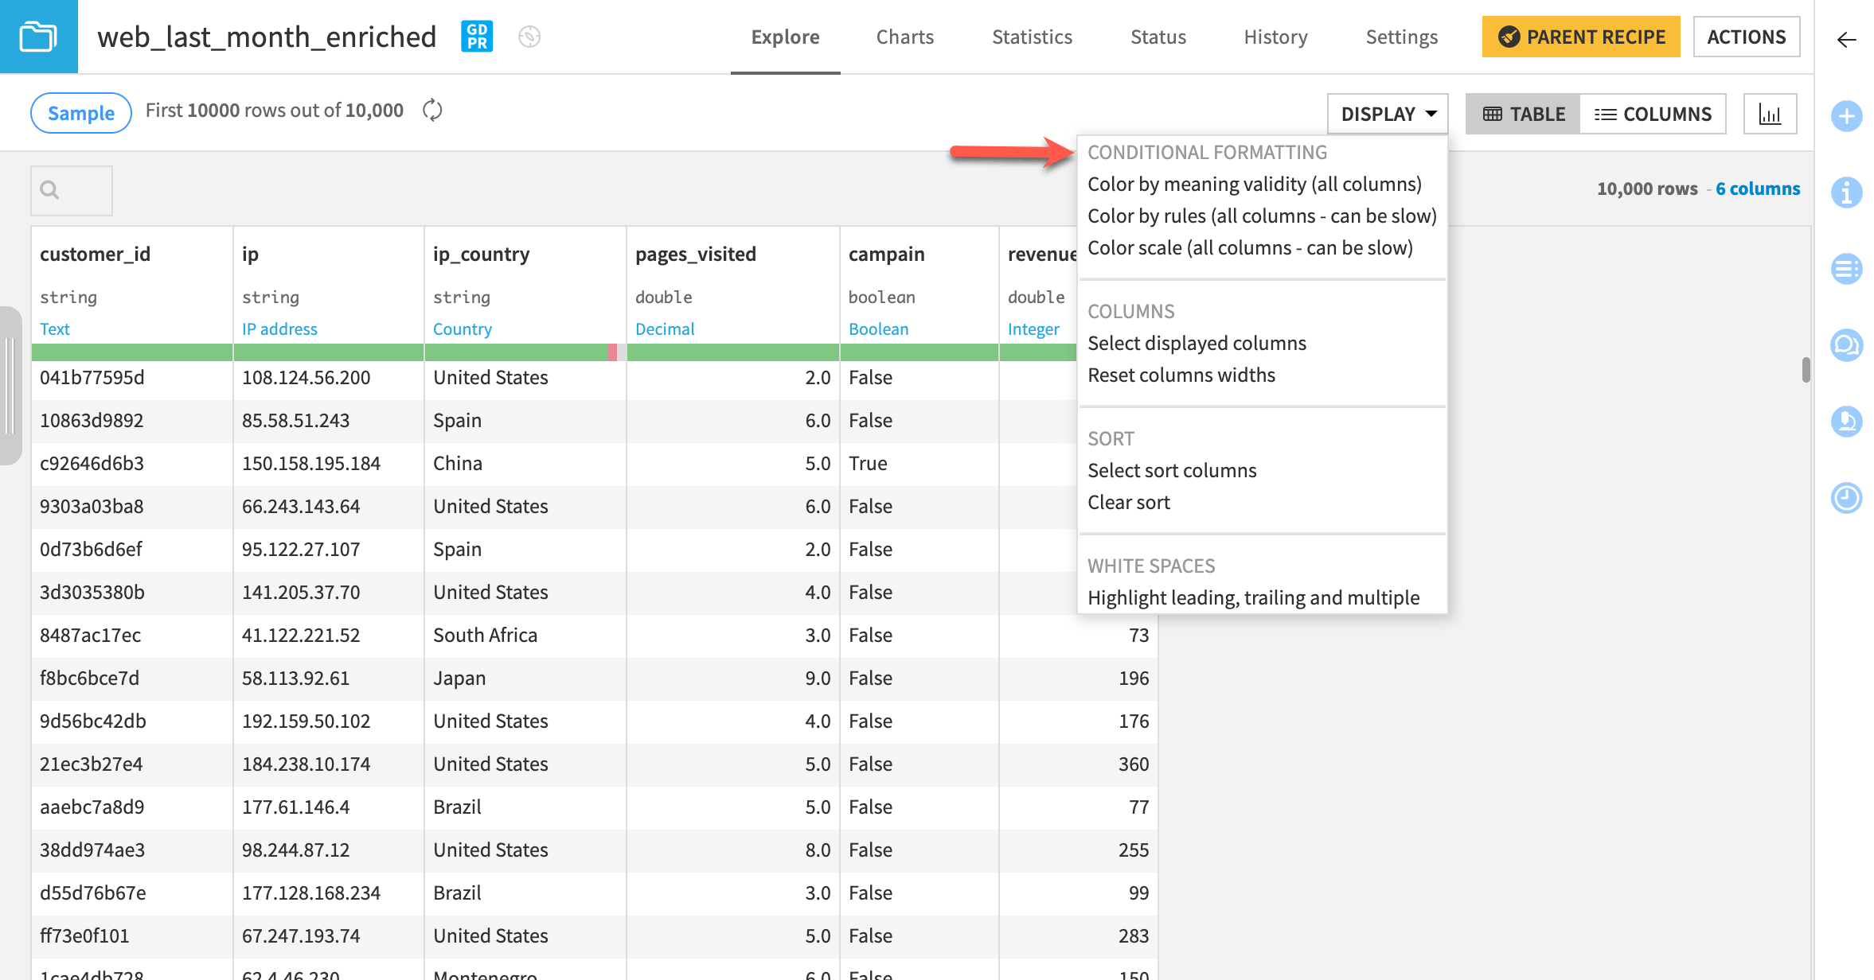1874x980 pixels.
Task: Open the timeline clock icon in sidebar
Action: 1846,498
